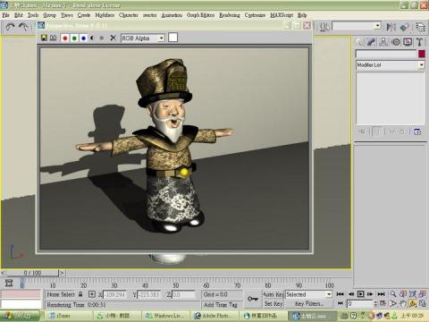Image resolution: width=429 pixels, height=322 pixels.
Task: Toggle Absolute/Offset transform type-in mode
Action: 92,294
